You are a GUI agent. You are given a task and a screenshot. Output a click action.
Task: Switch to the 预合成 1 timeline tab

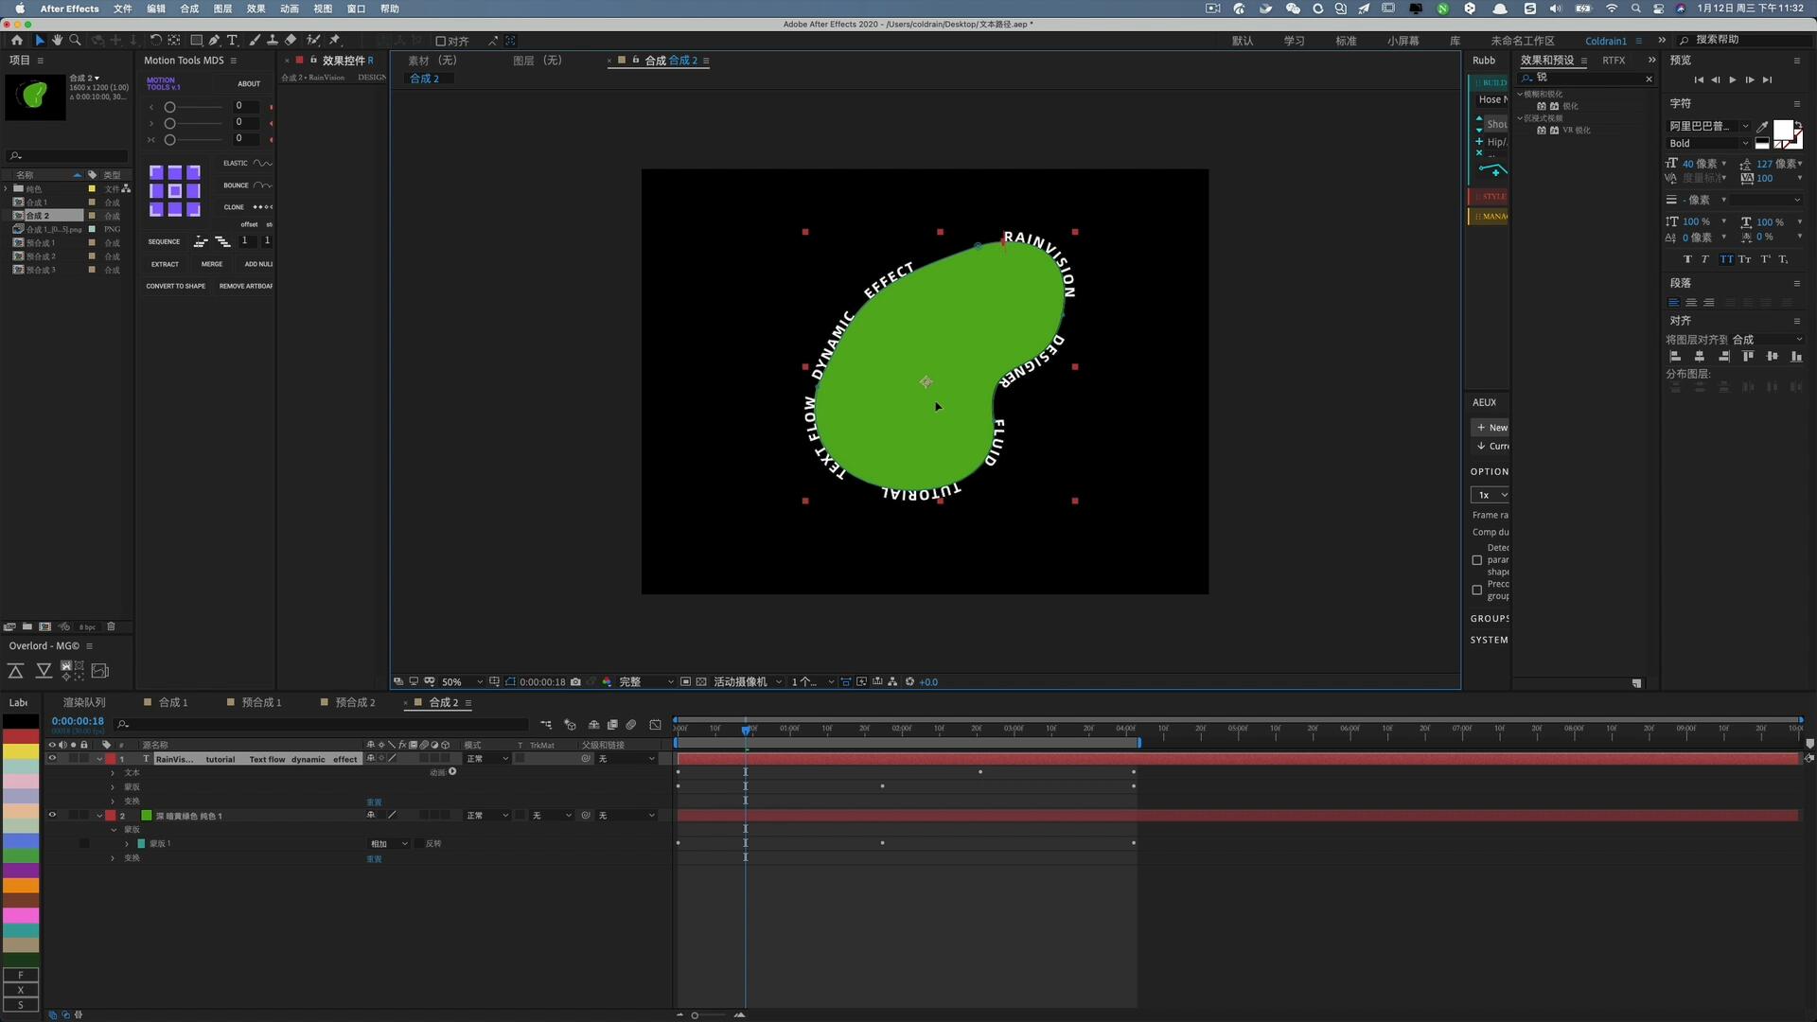click(261, 703)
